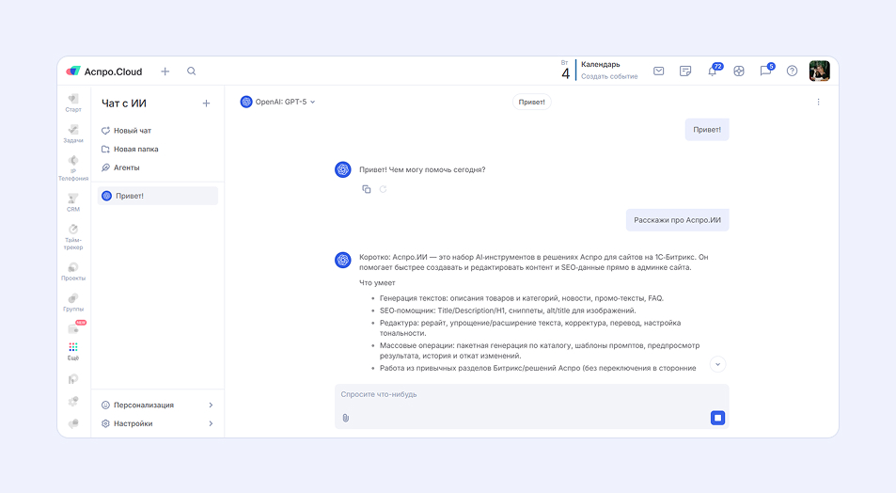Open Календарь in the header
Viewport: 896px width, 493px height.
(x=601, y=65)
